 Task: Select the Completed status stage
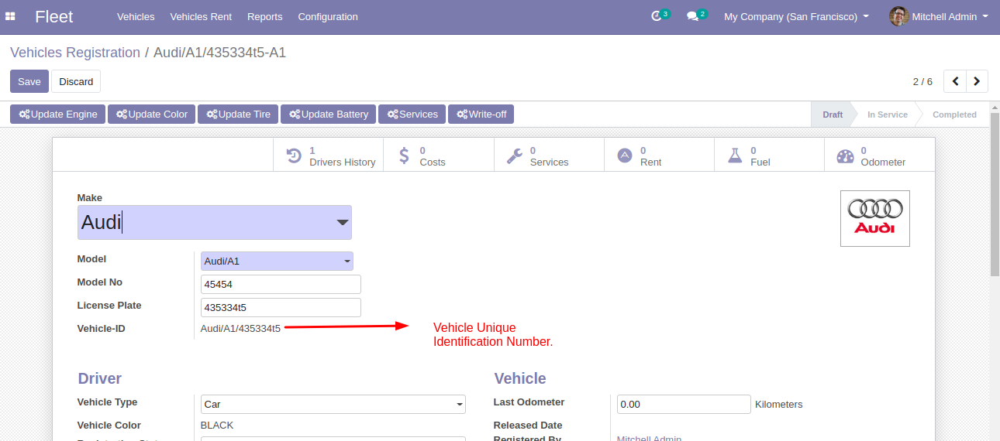click(954, 115)
